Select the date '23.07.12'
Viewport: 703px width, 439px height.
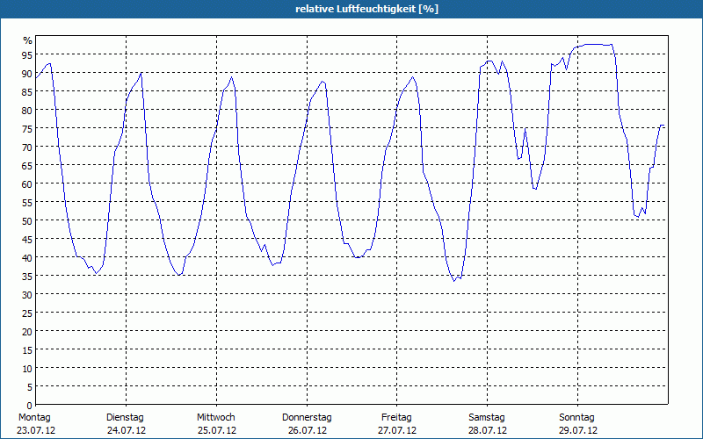[36, 430]
